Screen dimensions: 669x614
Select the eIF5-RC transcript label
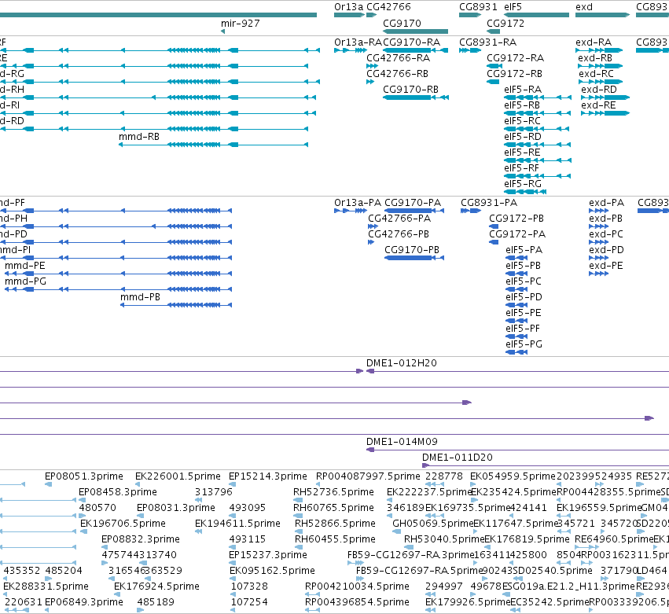coord(522,121)
